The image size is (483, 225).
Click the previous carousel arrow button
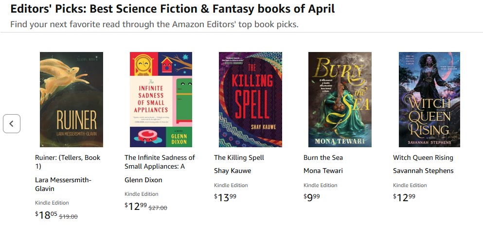[12, 123]
